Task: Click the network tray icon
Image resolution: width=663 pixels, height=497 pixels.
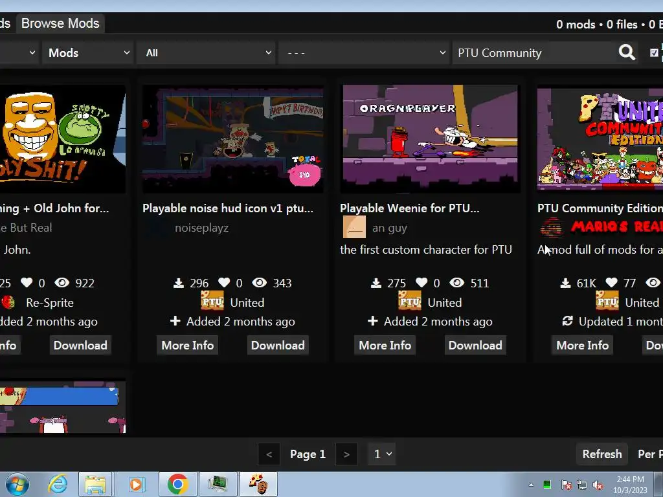Action: tap(582, 485)
